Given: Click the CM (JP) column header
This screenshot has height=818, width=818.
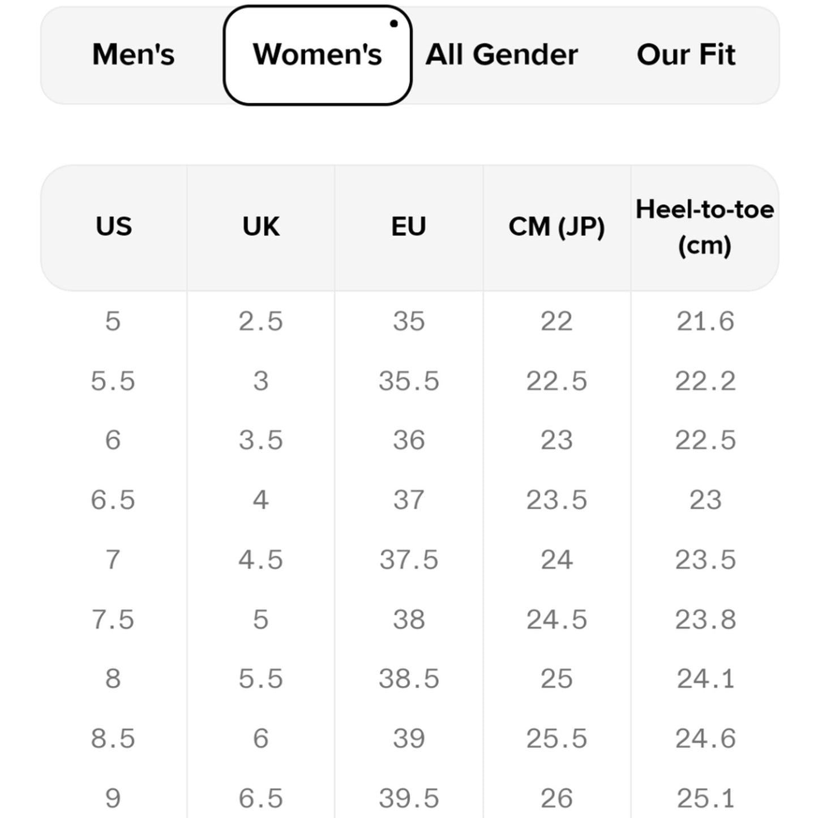Looking at the screenshot, I should pyautogui.click(x=556, y=227).
